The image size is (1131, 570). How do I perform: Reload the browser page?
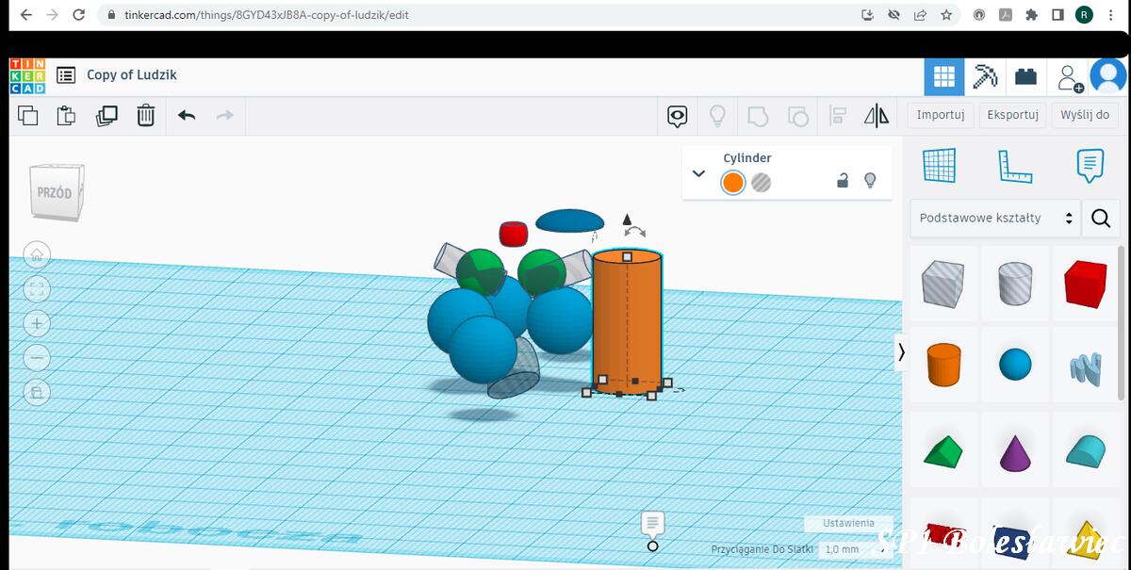point(78,15)
